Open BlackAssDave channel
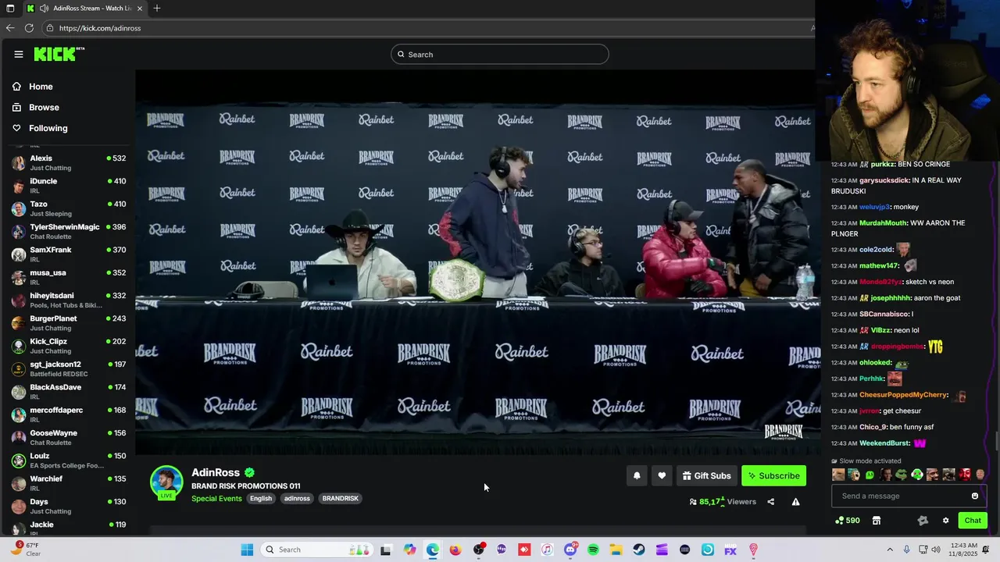Screen dimensions: 1000x562 [69, 392]
